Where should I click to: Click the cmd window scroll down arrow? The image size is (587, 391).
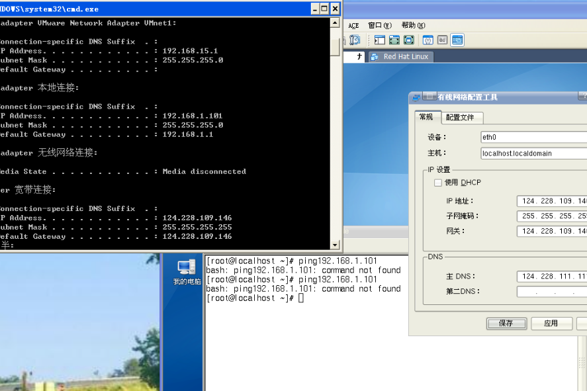335,245
